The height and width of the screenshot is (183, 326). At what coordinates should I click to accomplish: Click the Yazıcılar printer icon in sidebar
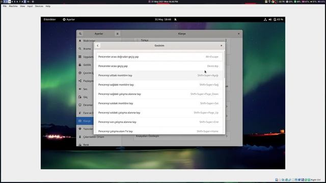(x=80, y=129)
